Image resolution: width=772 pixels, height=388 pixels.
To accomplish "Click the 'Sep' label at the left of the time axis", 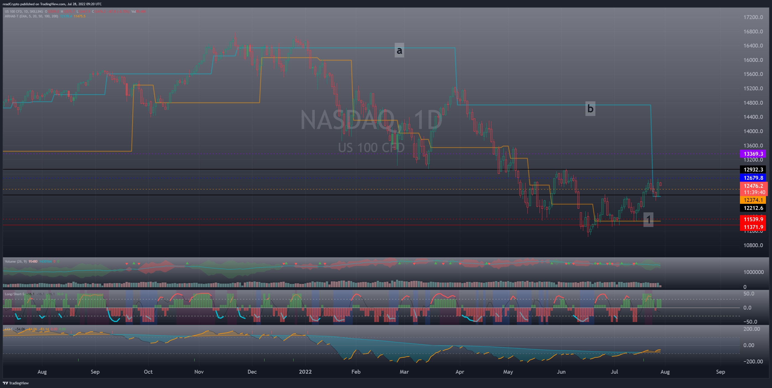I will [x=95, y=372].
